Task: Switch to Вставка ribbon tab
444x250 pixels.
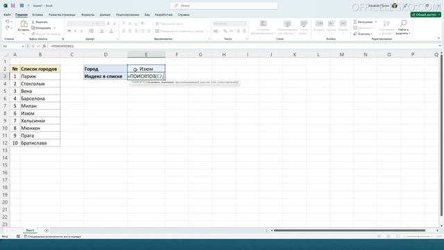Action: pos(37,15)
